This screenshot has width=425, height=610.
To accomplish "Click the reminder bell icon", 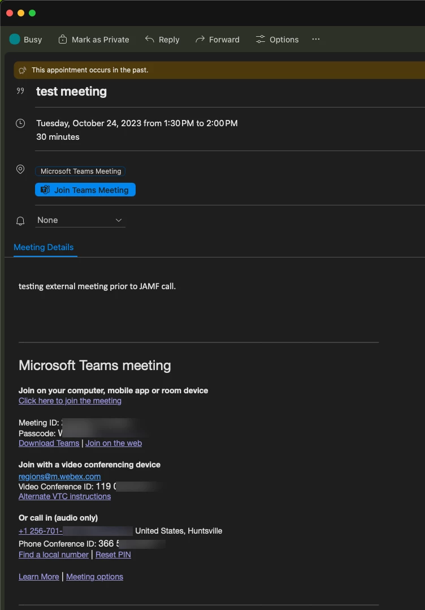I will click(20, 221).
